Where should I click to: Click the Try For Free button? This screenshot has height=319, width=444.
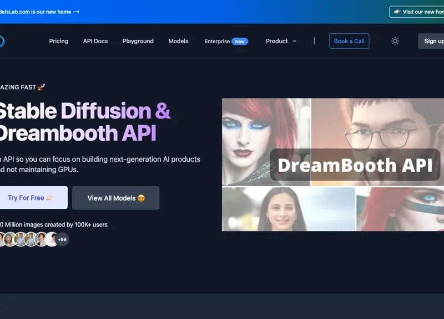point(33,198)
